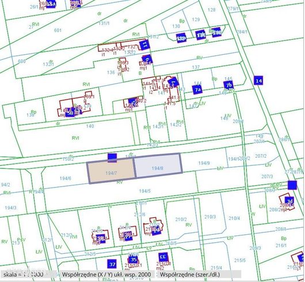
Task: Click on parcel 194/9
Action: (204, 163)
